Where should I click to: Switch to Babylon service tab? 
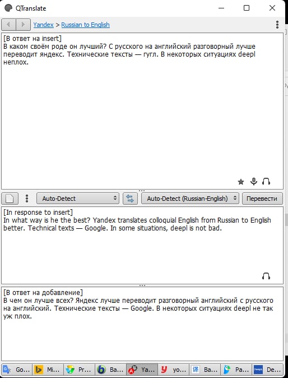[x=110, y=370]
